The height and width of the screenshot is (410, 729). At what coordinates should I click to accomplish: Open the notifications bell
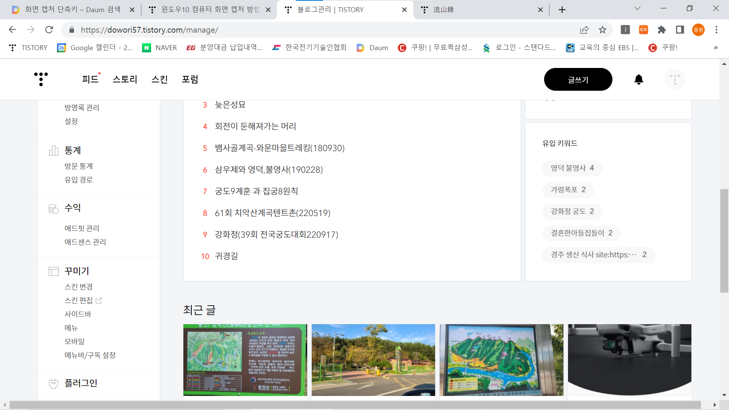point(639,79)
